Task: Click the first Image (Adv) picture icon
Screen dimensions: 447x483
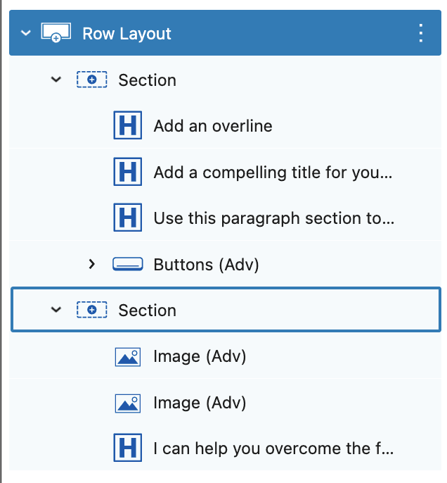Action: click(x=128, y=357)
